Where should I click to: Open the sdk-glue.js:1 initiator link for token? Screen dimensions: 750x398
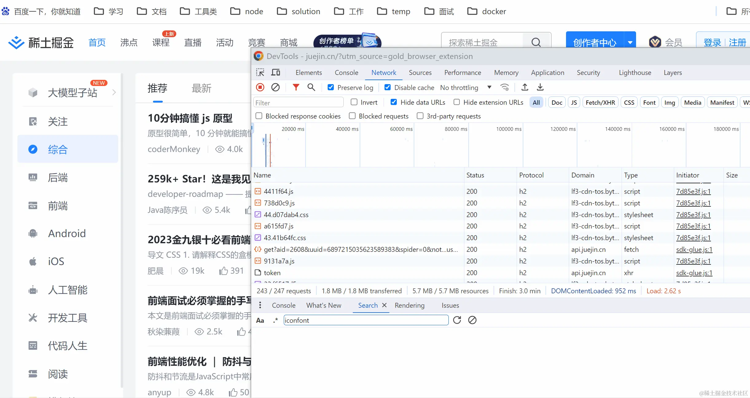tap(694, 273)
